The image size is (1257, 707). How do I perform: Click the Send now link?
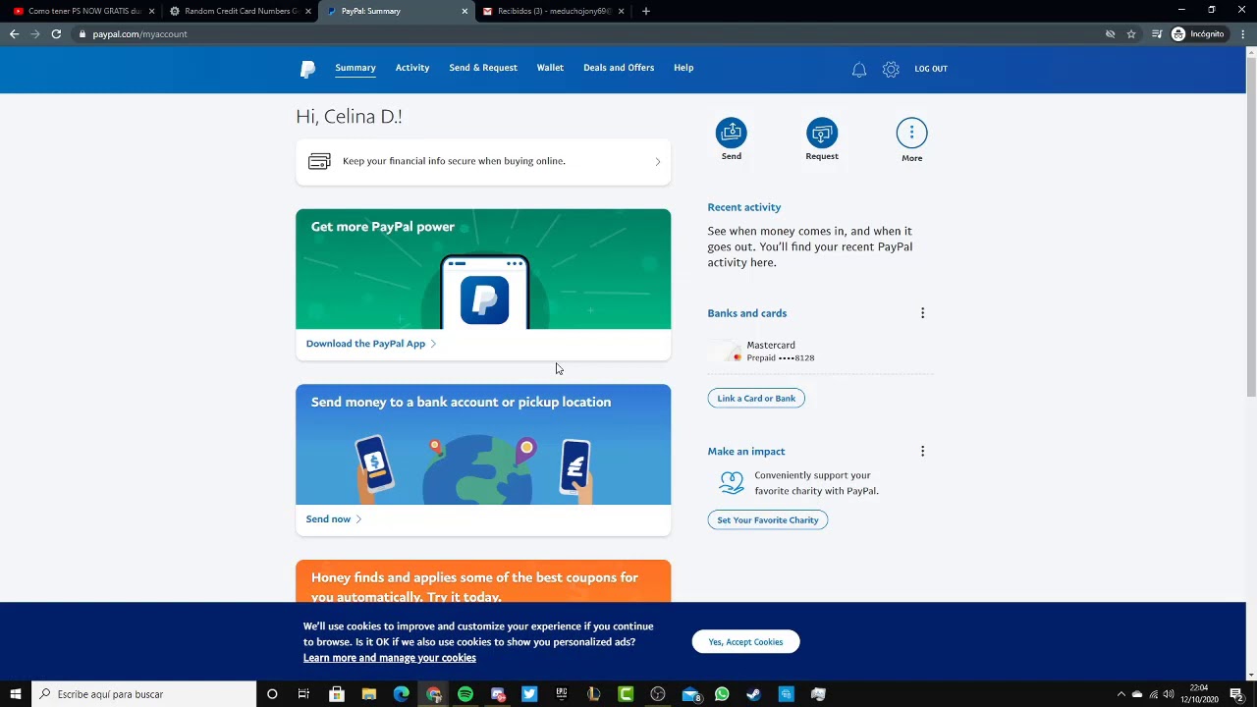pyautogui.click(x=334, y=519)
